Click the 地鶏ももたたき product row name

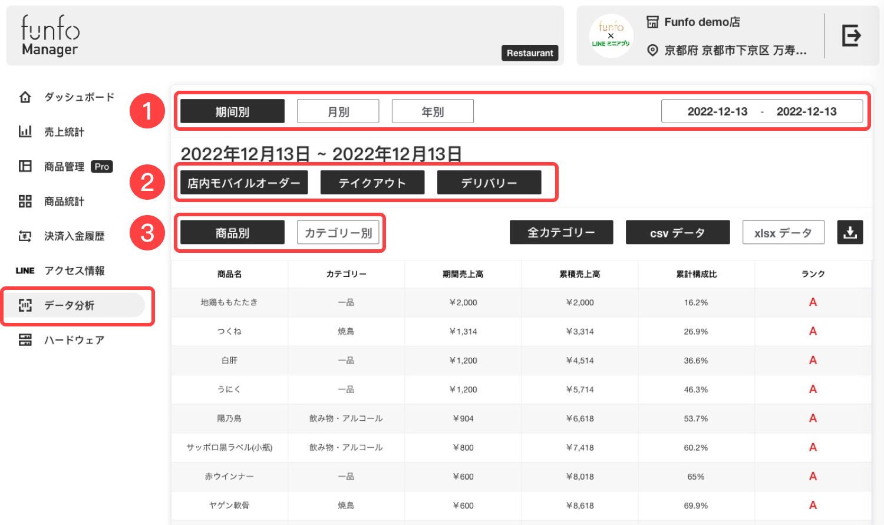coord(229,302)
